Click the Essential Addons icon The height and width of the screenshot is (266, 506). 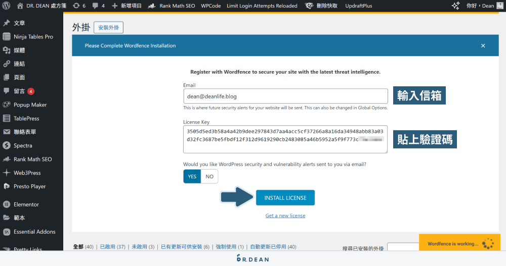click(7, 232)
